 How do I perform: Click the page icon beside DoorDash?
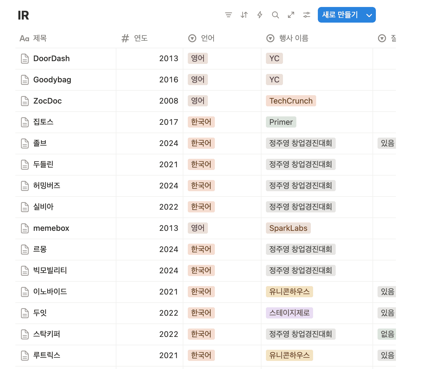pyautogui.click(x=25, y=59)
